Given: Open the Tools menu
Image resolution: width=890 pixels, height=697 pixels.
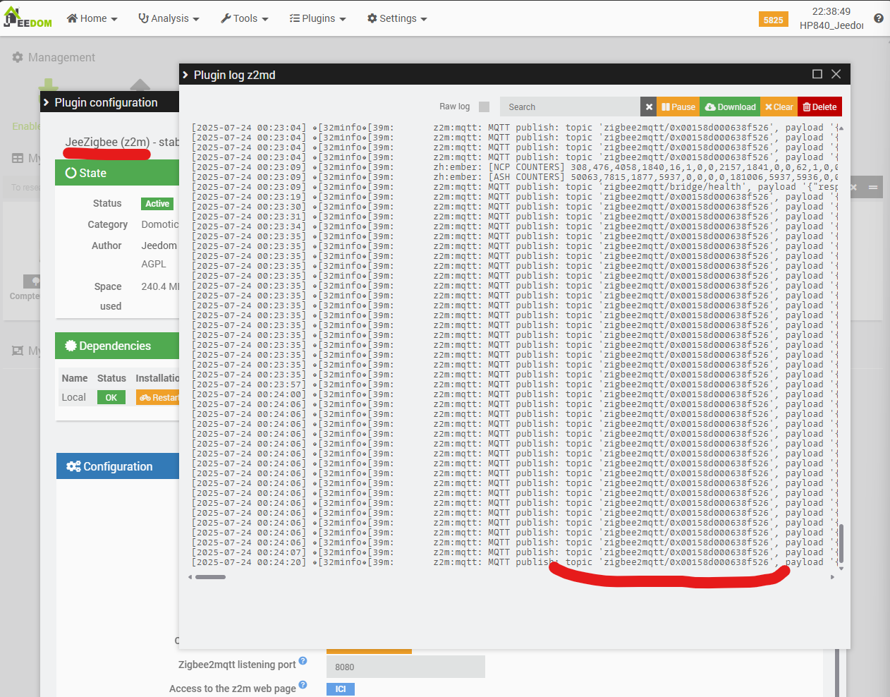Looking at the screenshot, I should pyautogui.click(x=244, y=18).
